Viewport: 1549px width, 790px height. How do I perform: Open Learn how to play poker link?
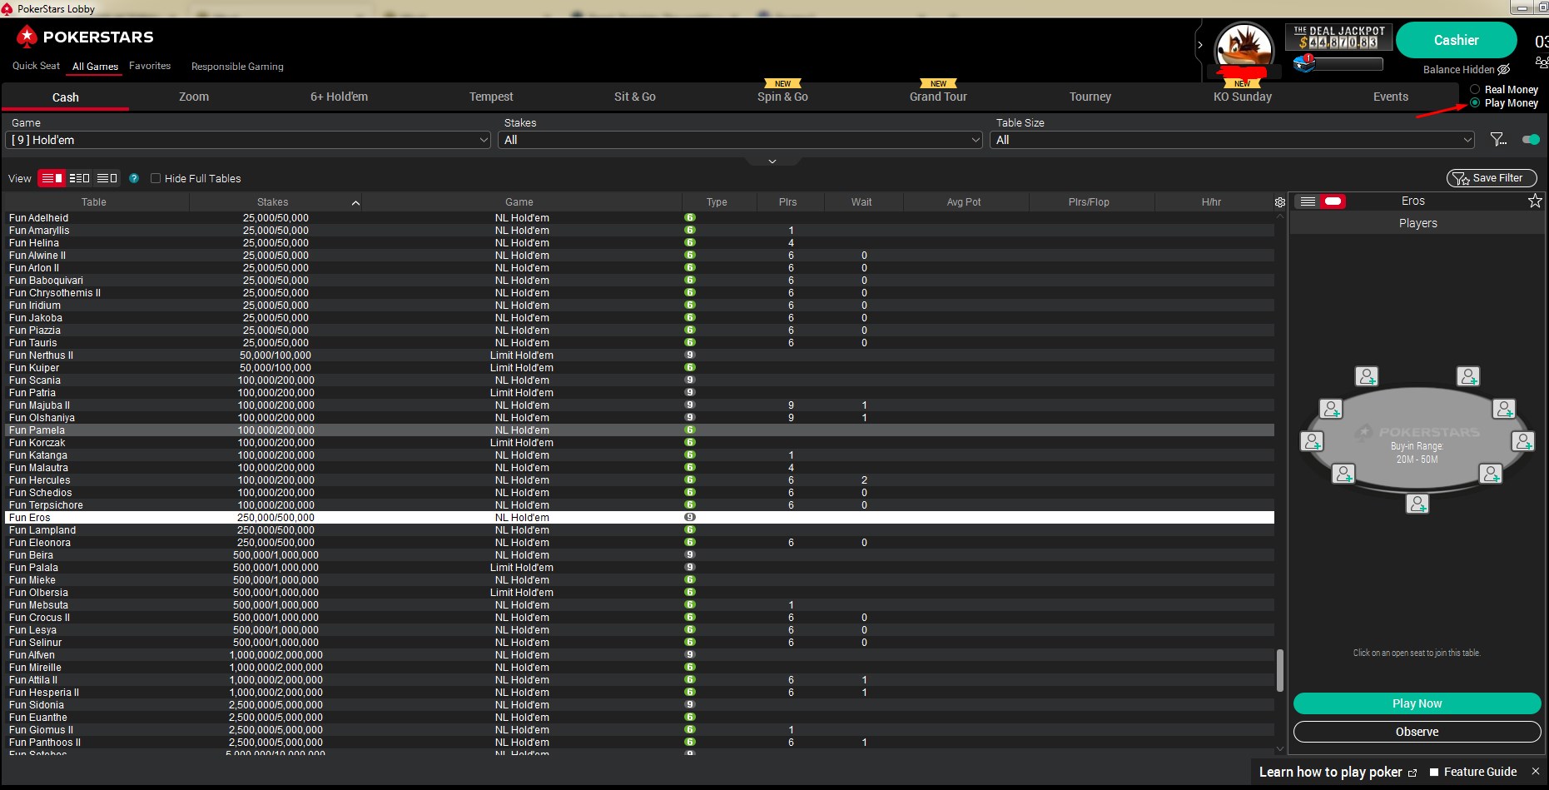point(1338,772)
